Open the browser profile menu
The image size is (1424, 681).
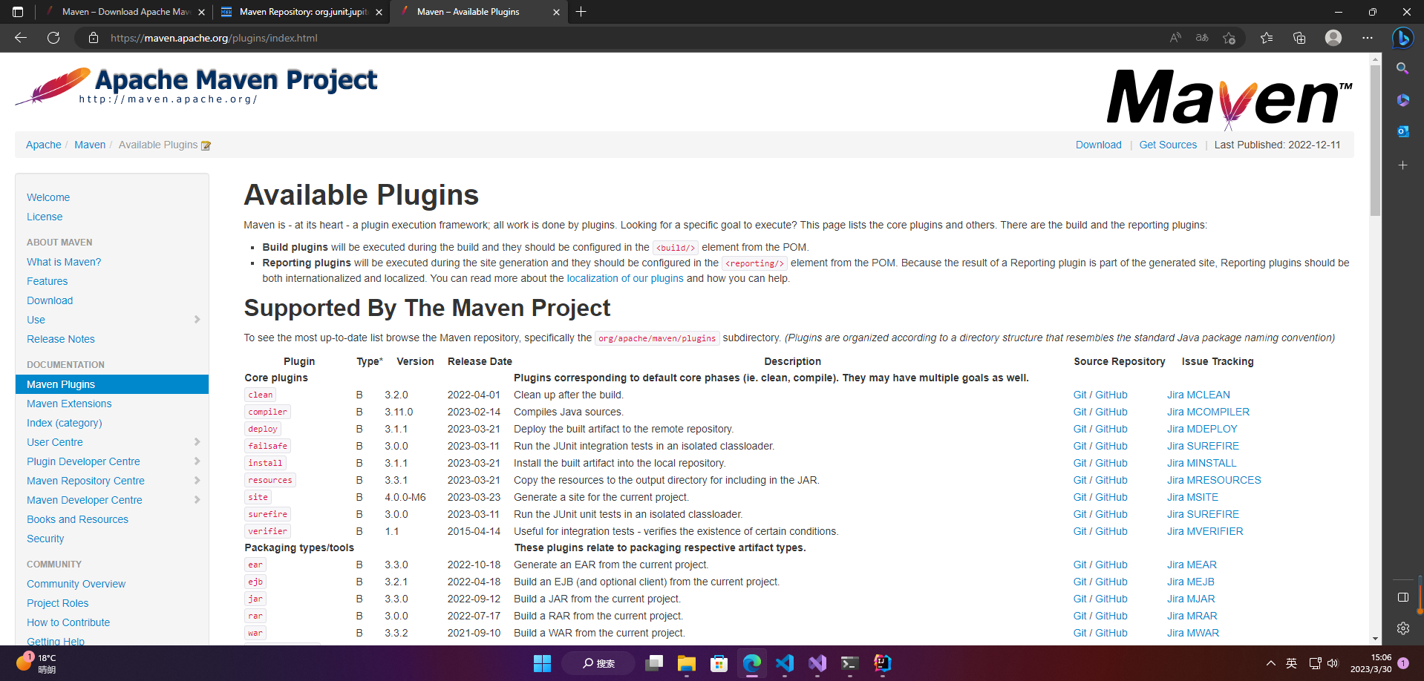tap(1333, 38)
